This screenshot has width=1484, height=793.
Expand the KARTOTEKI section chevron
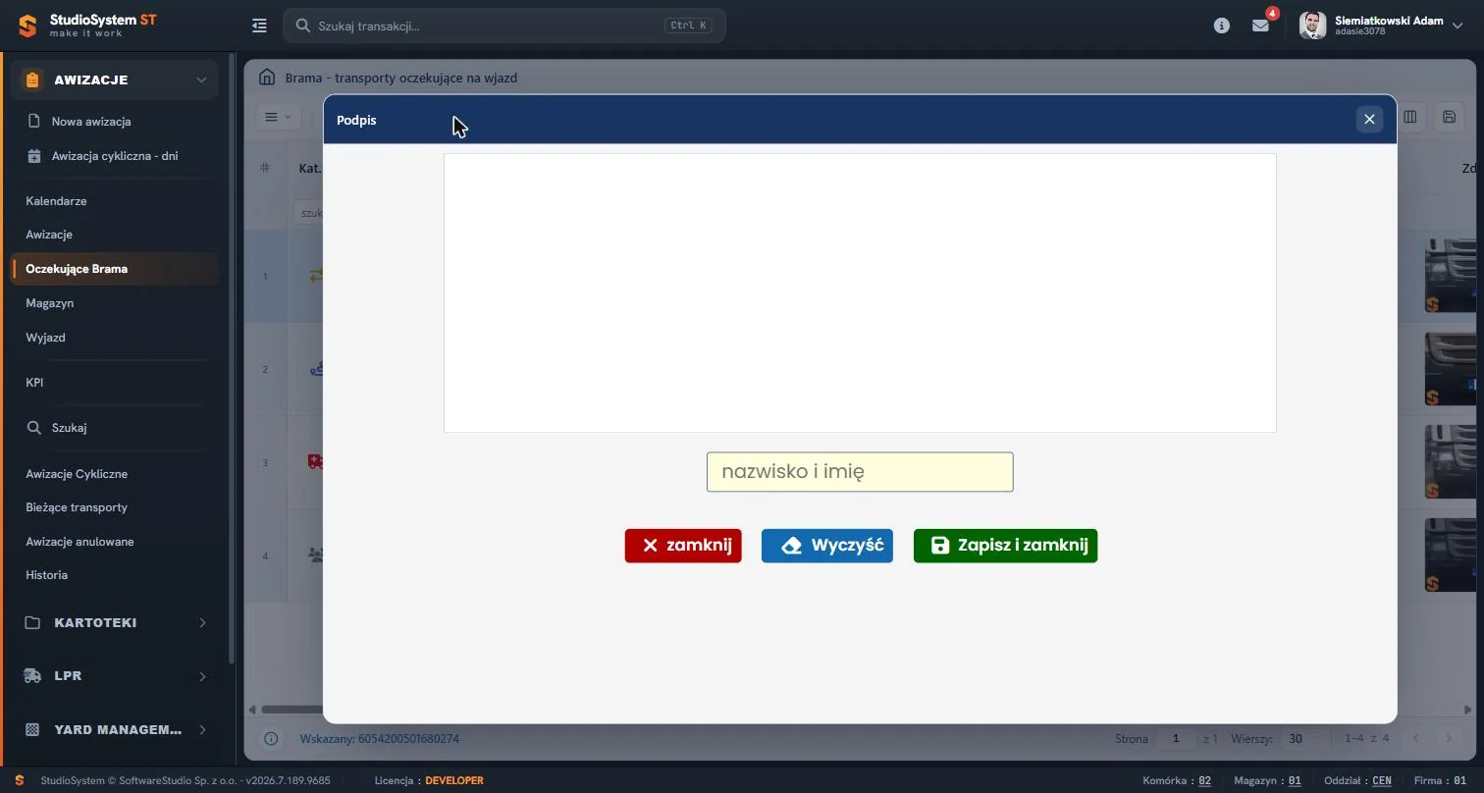202,623
